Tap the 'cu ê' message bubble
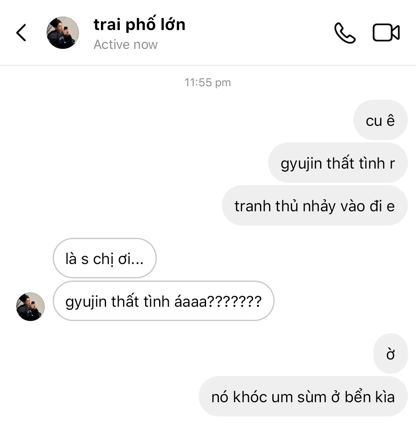The height and width of the screenshot is (423, 416). [x=380, y=120]
